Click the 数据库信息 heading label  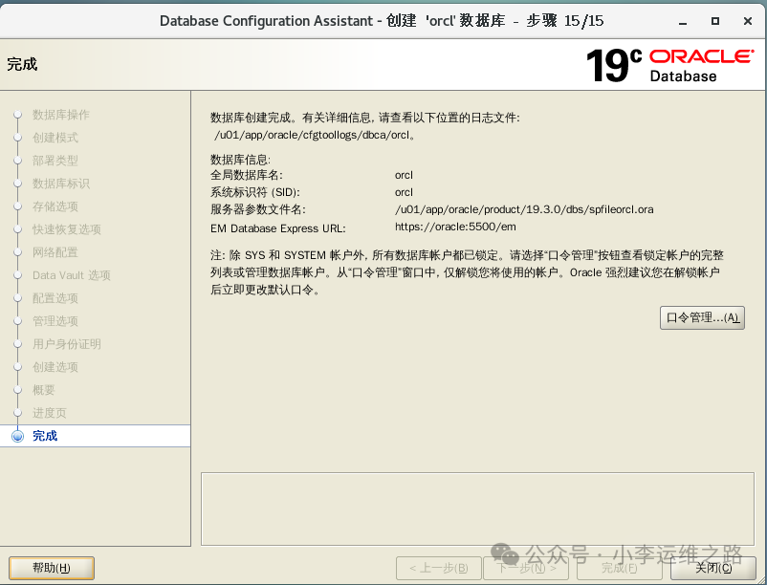pyautogui.click(x=240, y=160)
